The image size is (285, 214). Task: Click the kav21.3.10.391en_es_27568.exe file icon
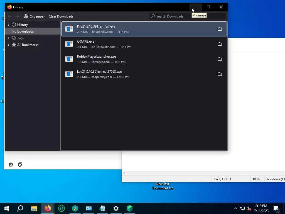(69, 74)
